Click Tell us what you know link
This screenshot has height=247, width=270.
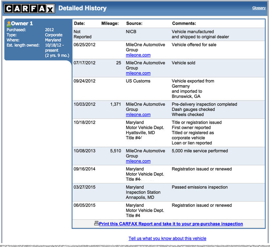pyautogui.click(x=167, y=238)
